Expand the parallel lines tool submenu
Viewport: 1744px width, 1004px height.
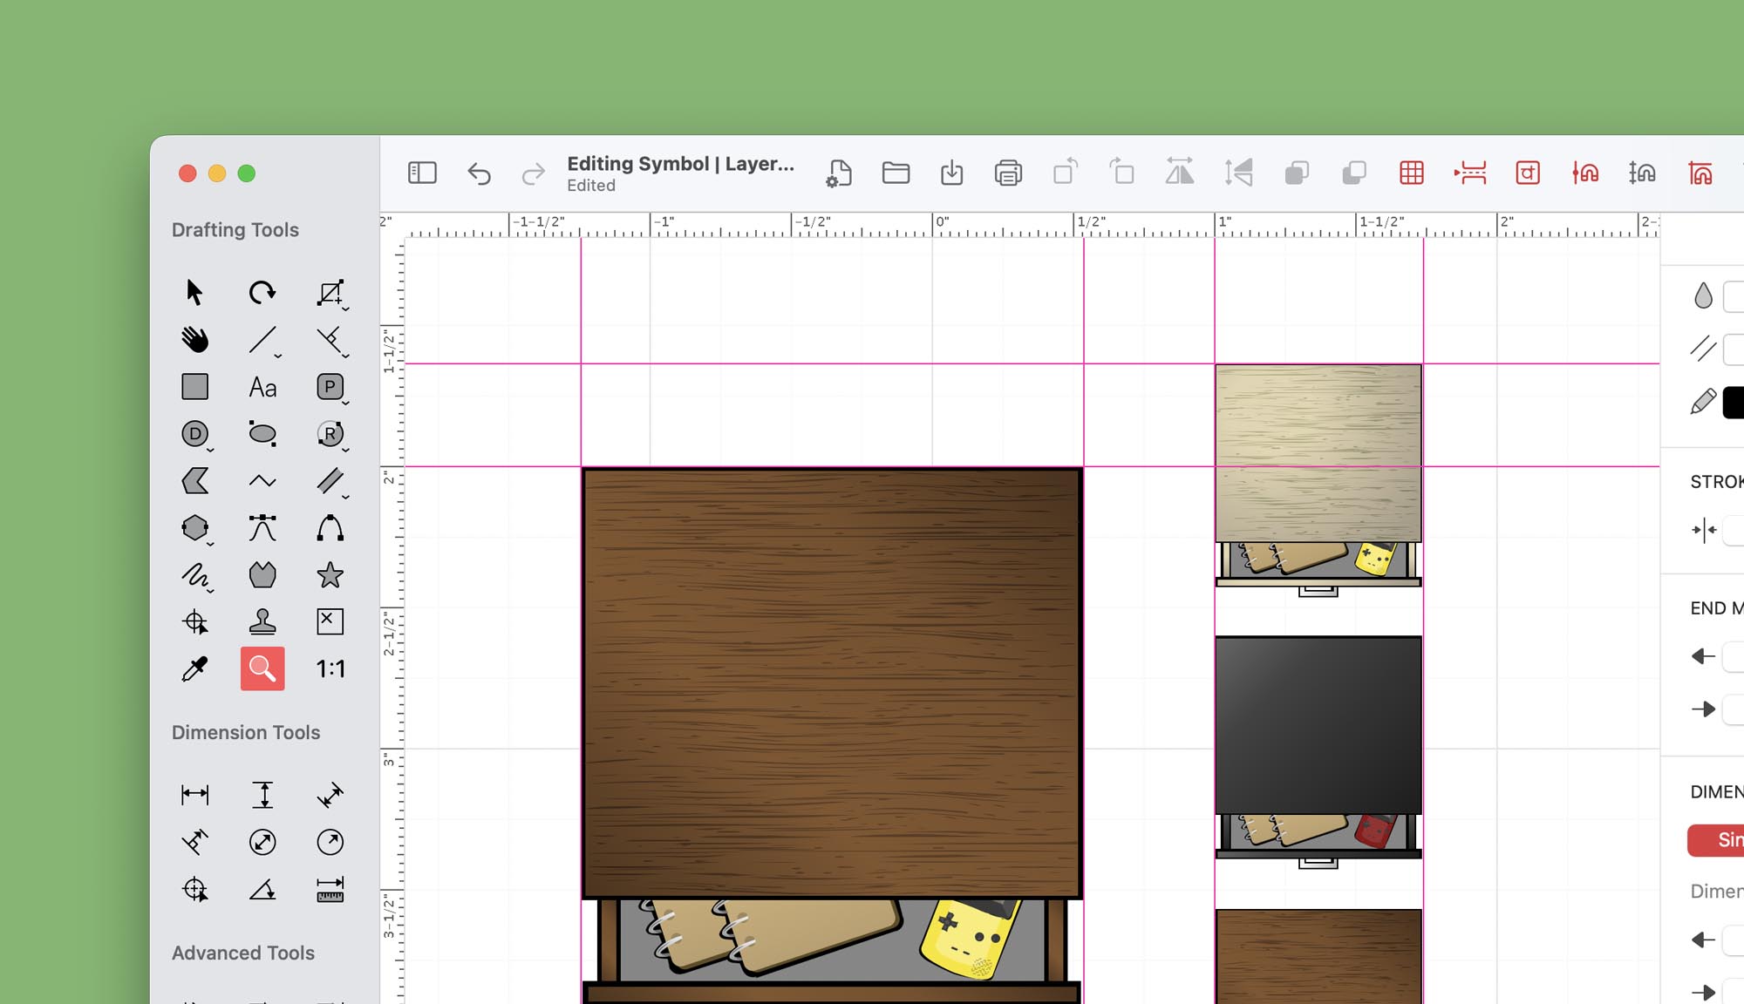[346, 497]
